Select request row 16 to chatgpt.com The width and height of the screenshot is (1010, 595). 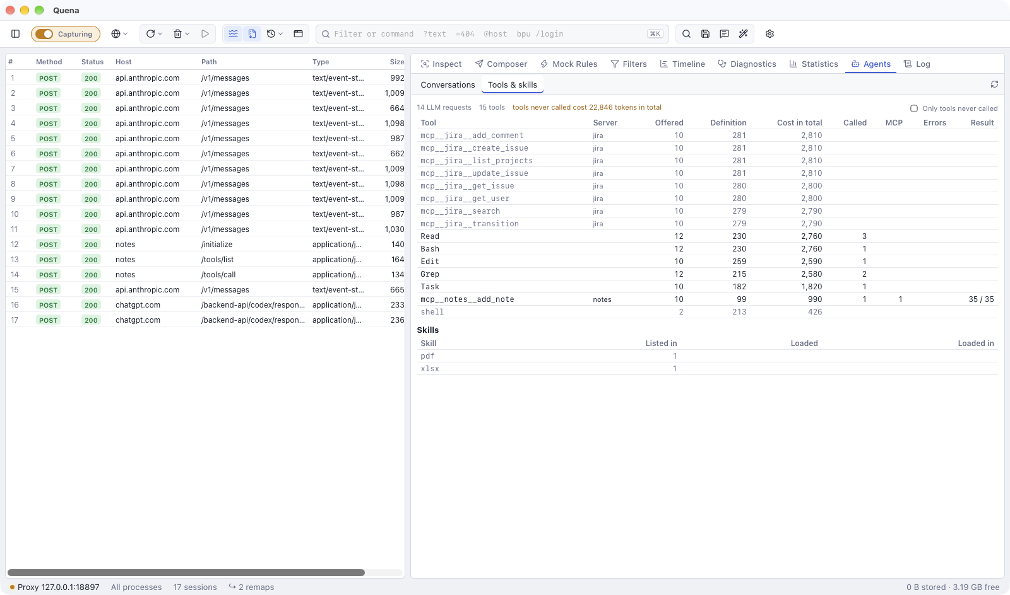click(x=205, y=305)
